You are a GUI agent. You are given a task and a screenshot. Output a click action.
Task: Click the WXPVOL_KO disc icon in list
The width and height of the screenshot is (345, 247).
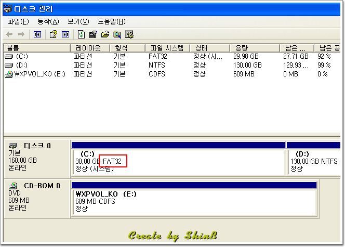pos(9,74)
